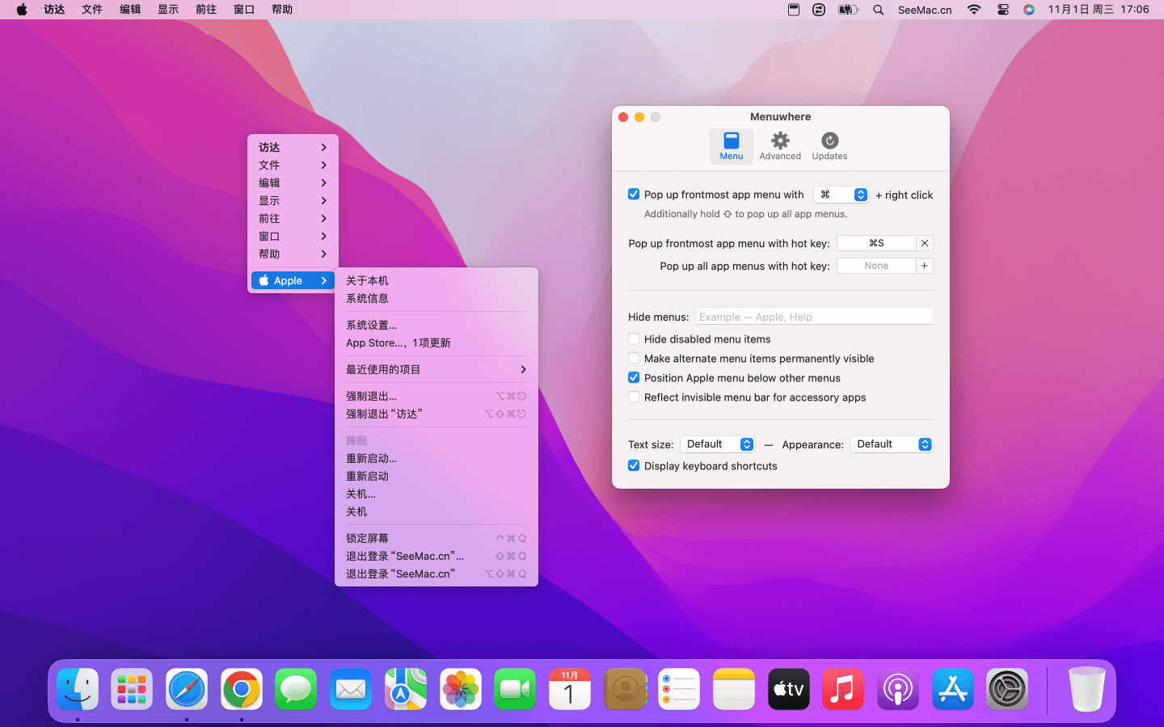
Task: Open the Text size dropdown
Action: click(717, 444)
